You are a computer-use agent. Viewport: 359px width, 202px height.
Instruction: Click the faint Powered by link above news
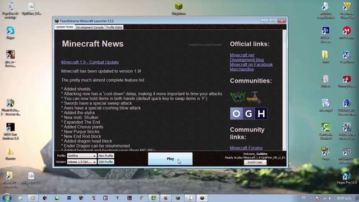[205, 44]
